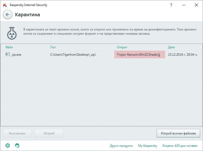The width and height of the screenshot is (203, 151).
Task: Select the _op.exe file name
Action: (x=16, y=55)
